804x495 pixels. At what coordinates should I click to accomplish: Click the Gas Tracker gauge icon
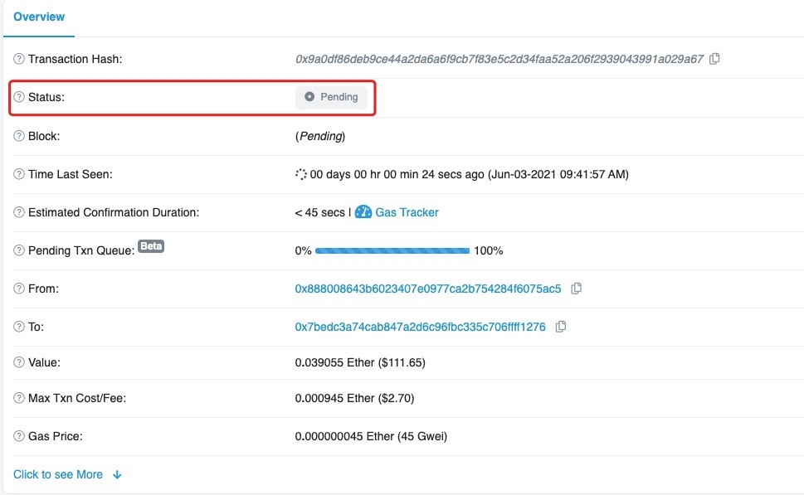coord(363,211)
